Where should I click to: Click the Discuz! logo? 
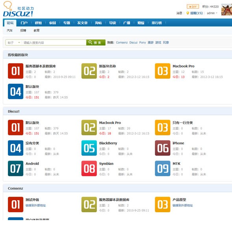point(18,9)
